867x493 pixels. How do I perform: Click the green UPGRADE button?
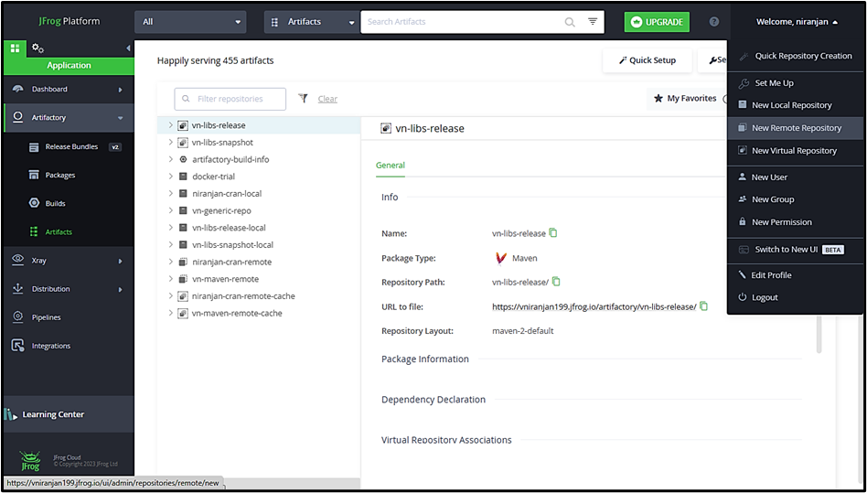point(657,22)
